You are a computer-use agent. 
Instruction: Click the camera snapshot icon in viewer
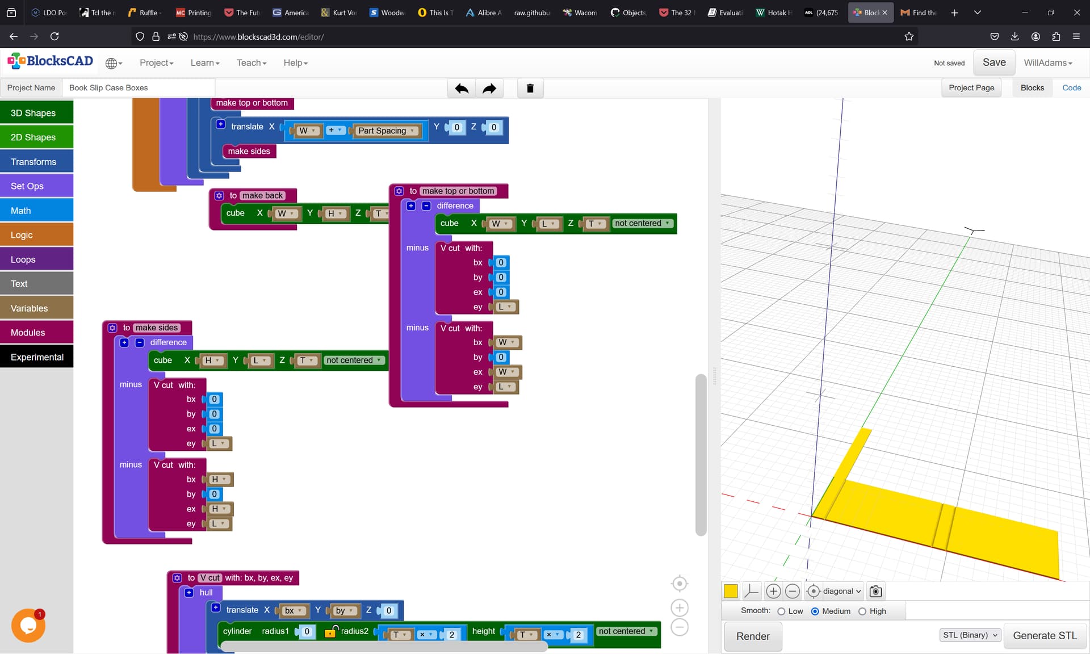click(876, 591)
